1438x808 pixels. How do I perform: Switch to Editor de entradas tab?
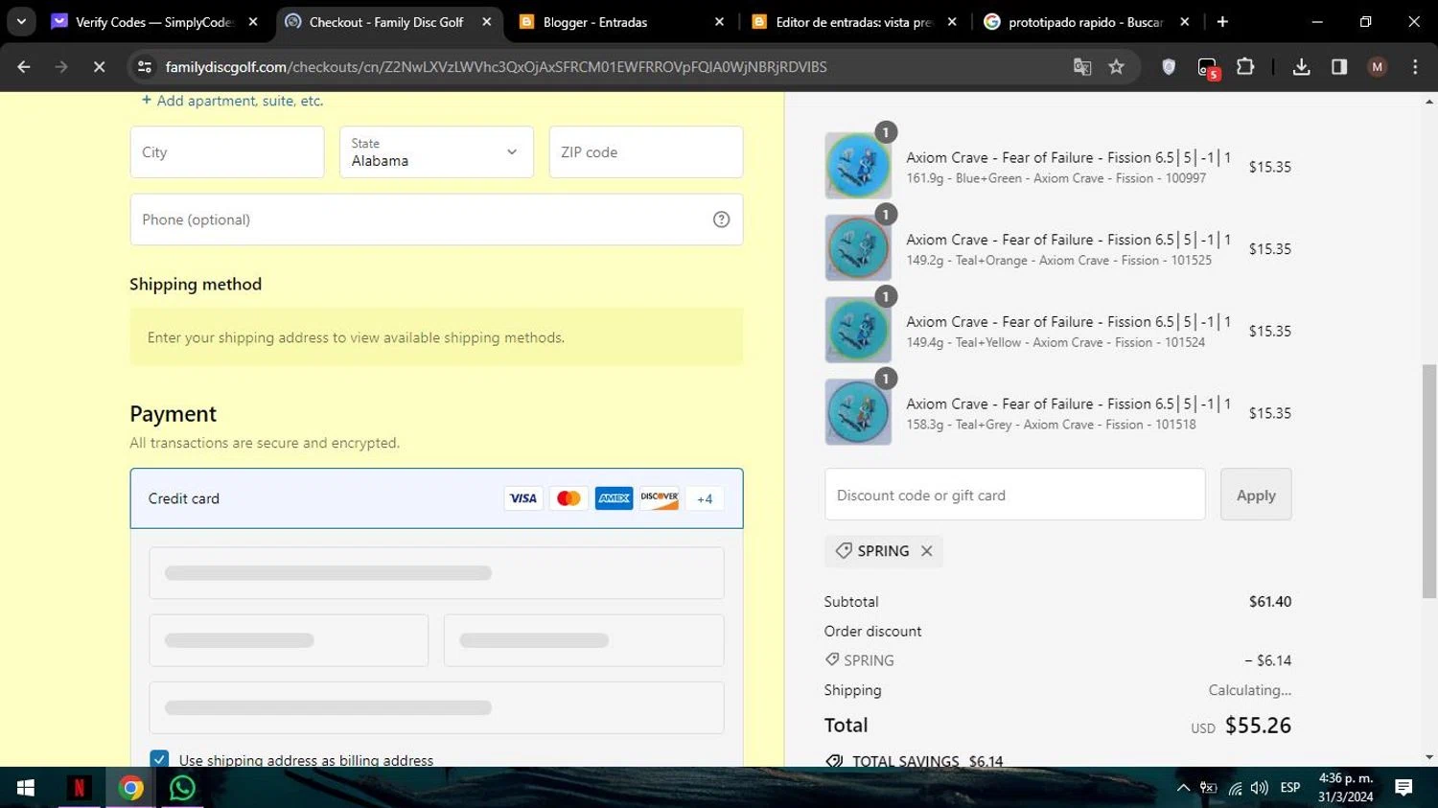coord(853,21)
